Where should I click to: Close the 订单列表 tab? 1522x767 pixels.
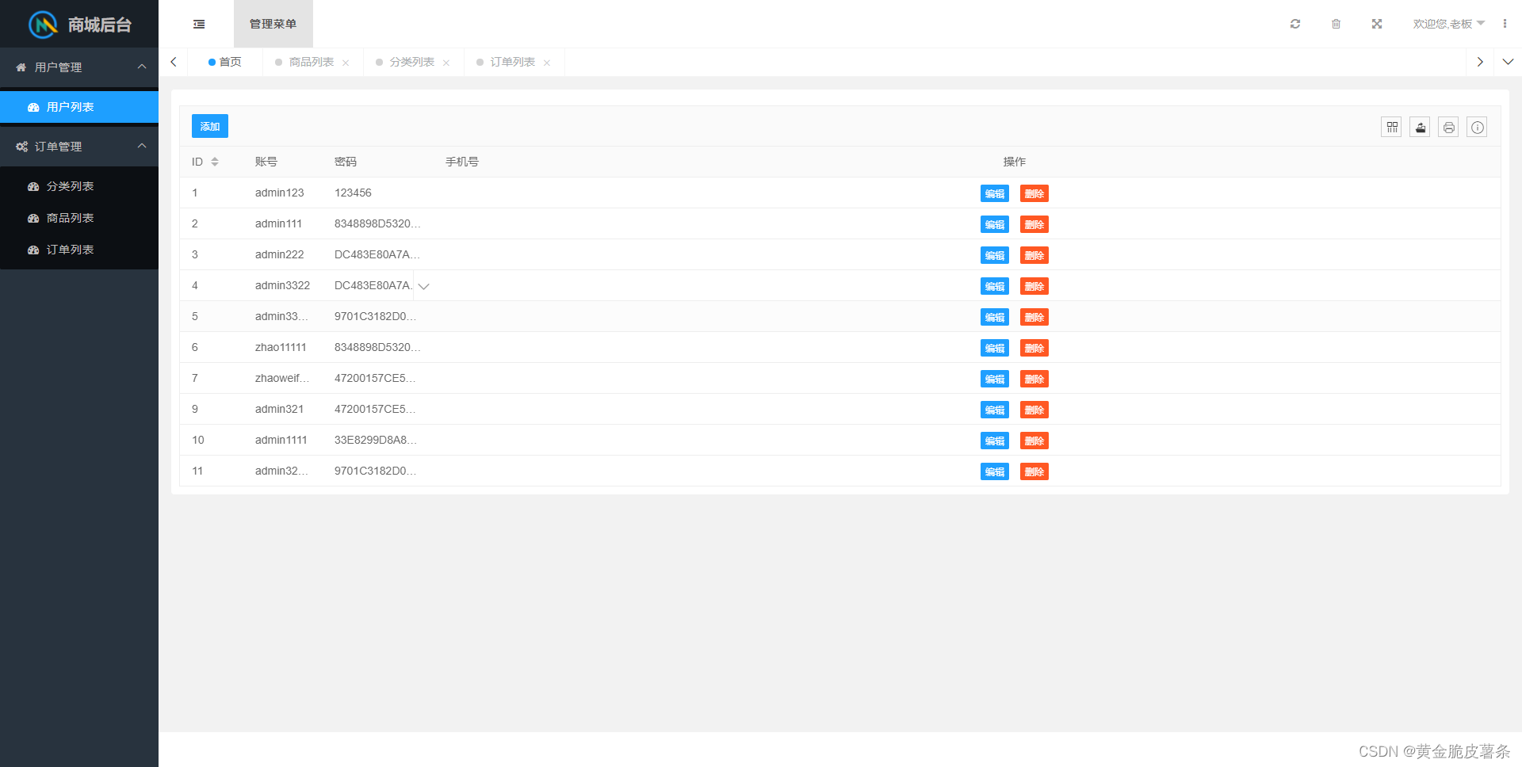tap(547, 63)
